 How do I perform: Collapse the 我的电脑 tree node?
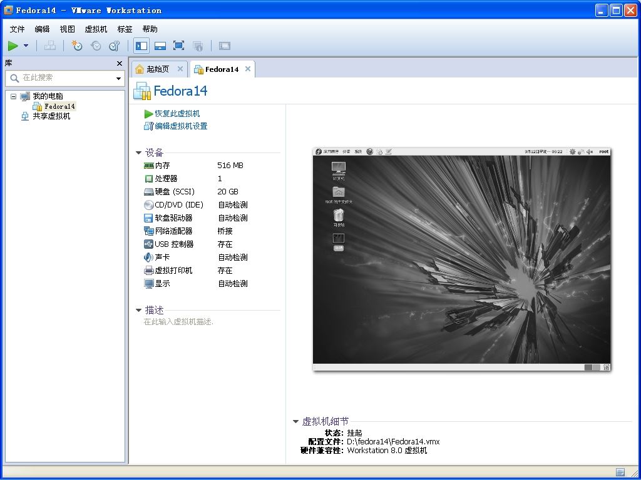(x=14, y=96)
